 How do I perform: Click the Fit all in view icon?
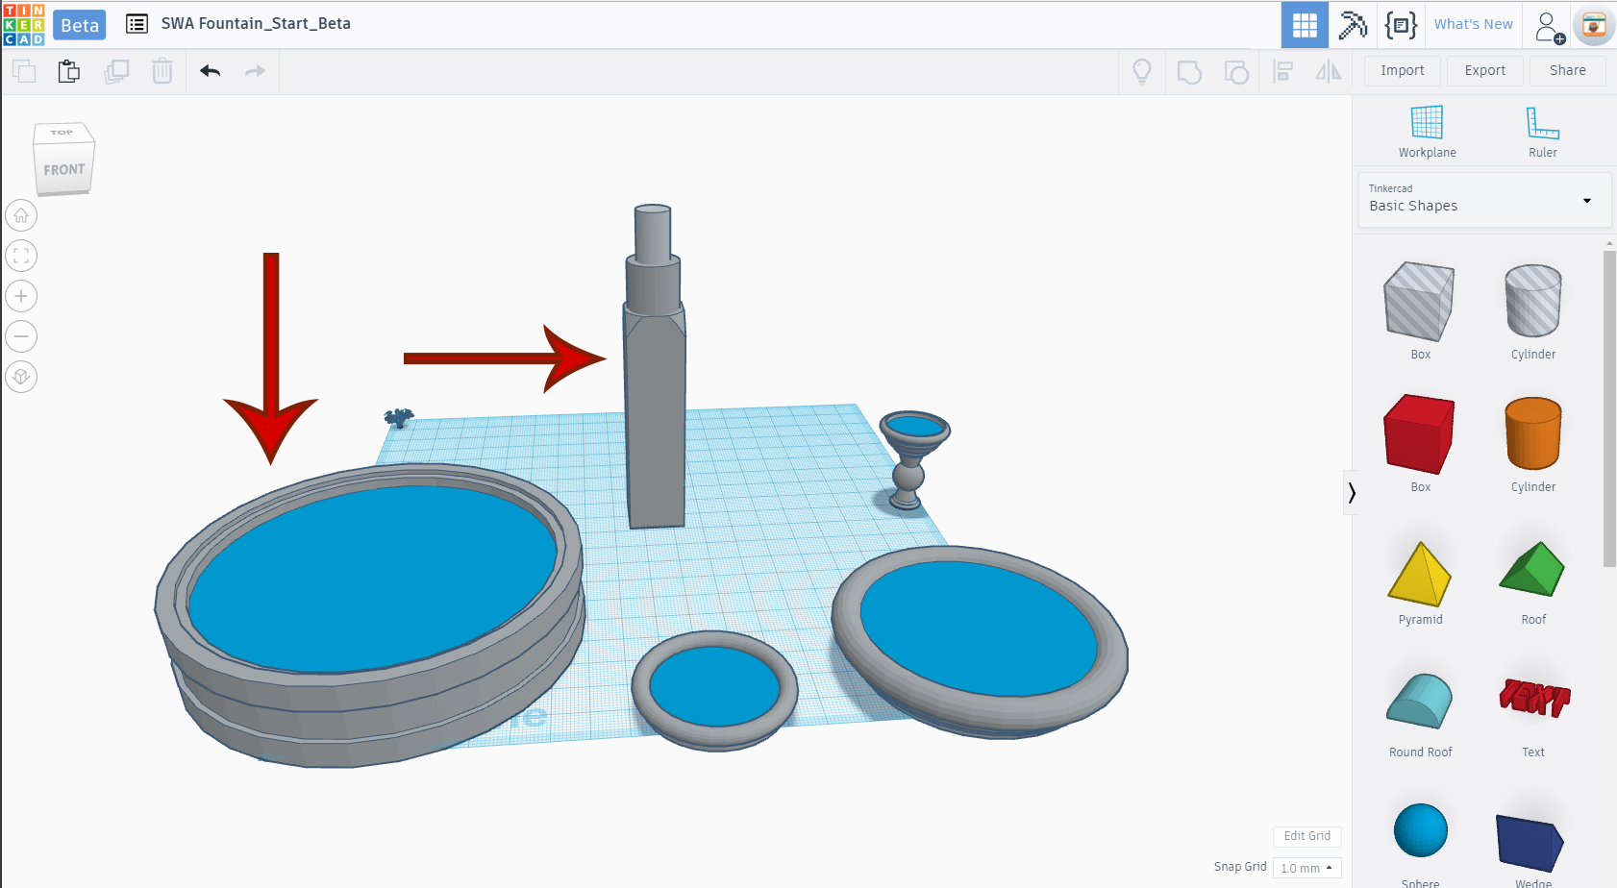(x=21, y=256)
